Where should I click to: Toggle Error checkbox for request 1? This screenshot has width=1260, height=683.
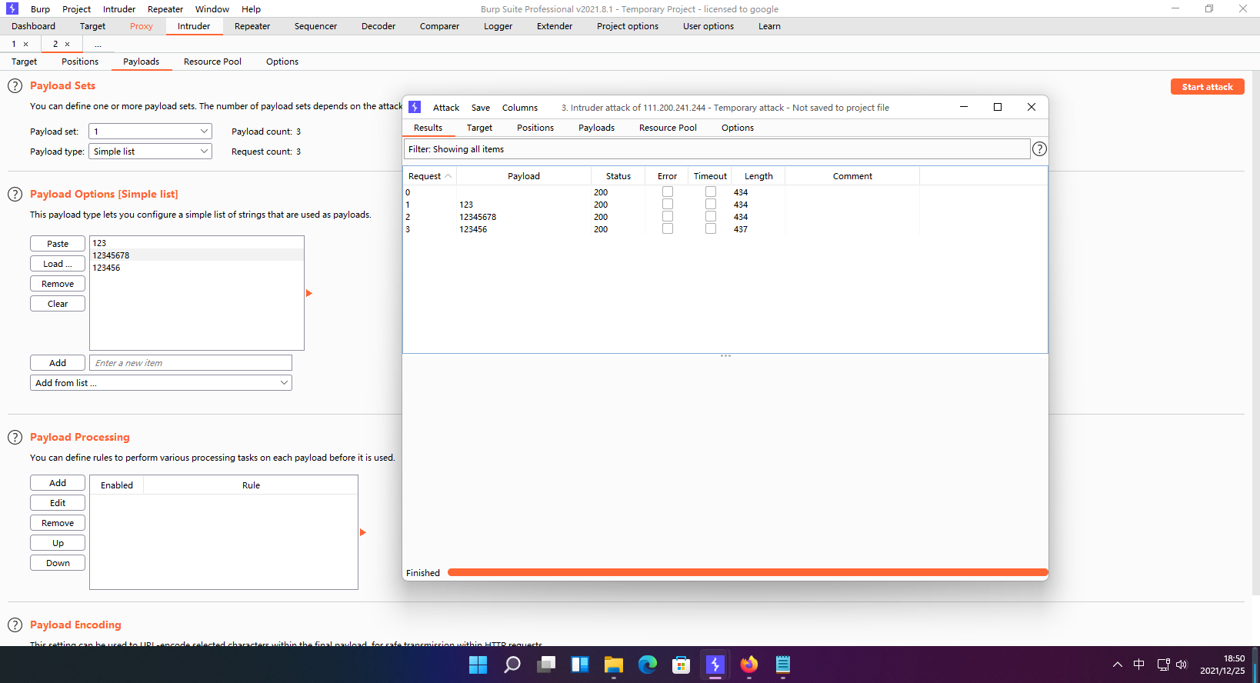pos(668,205)
